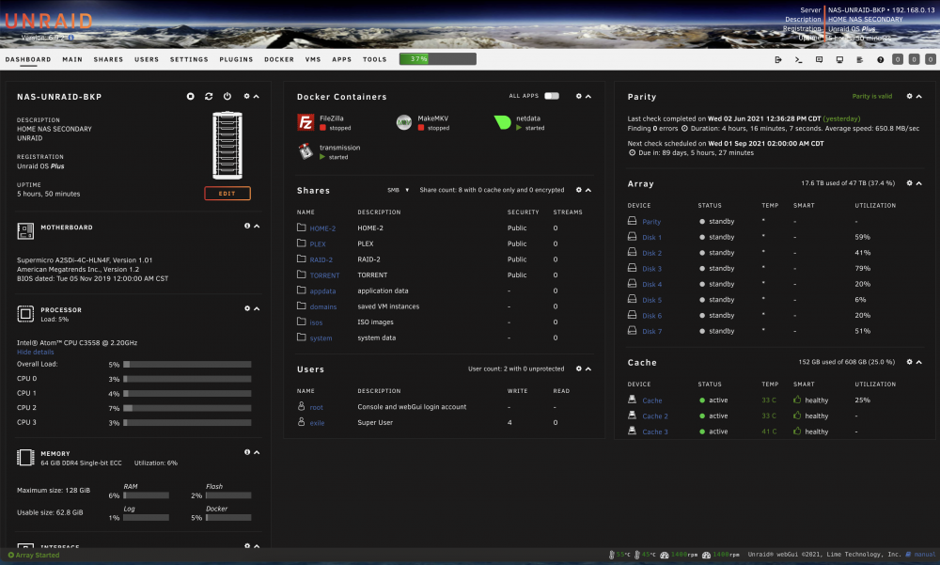Open the Main tab
This screenshot has width=940, height=565.
click(72, 59)
